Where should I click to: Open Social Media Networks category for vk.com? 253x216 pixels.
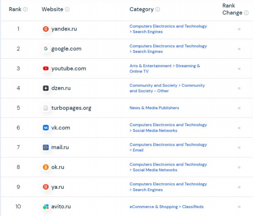point(168,128)
